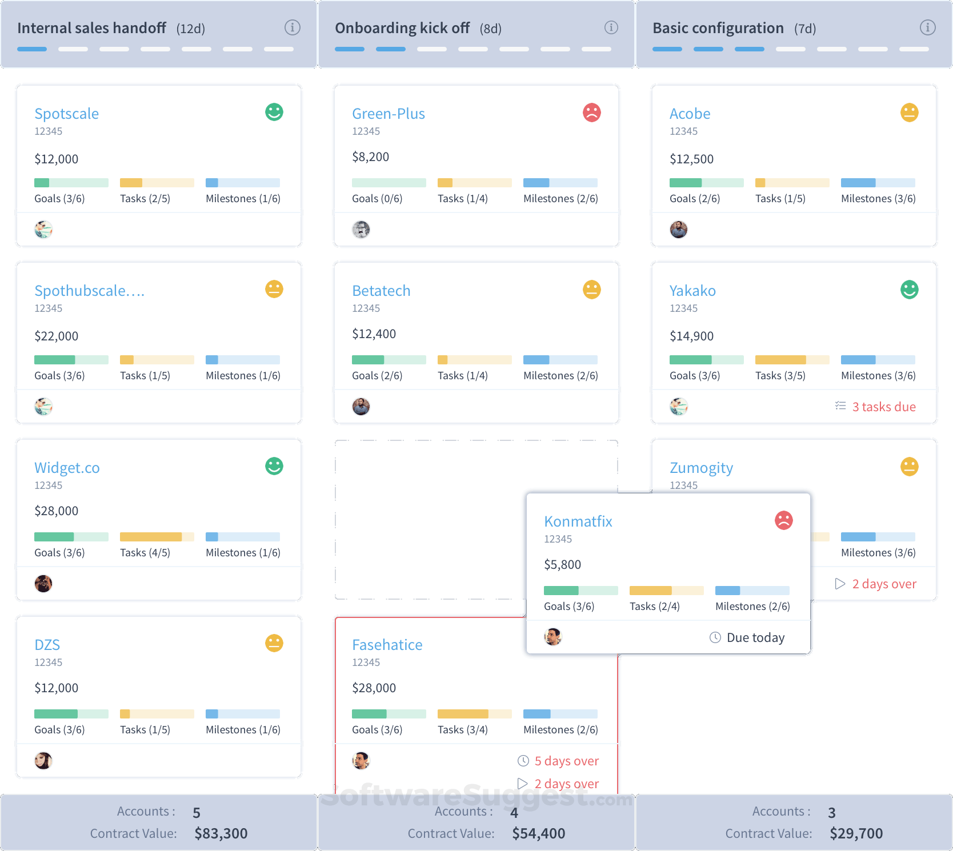Open info icon for Basic configuration
Image resolution: width=953 pixels, height=851 pixels.
tap(928, 27)
